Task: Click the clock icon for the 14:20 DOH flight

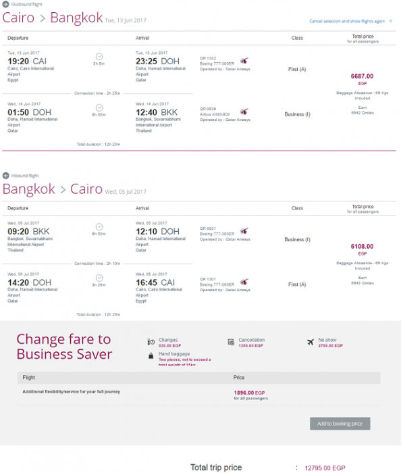Action: pos(99,278)
